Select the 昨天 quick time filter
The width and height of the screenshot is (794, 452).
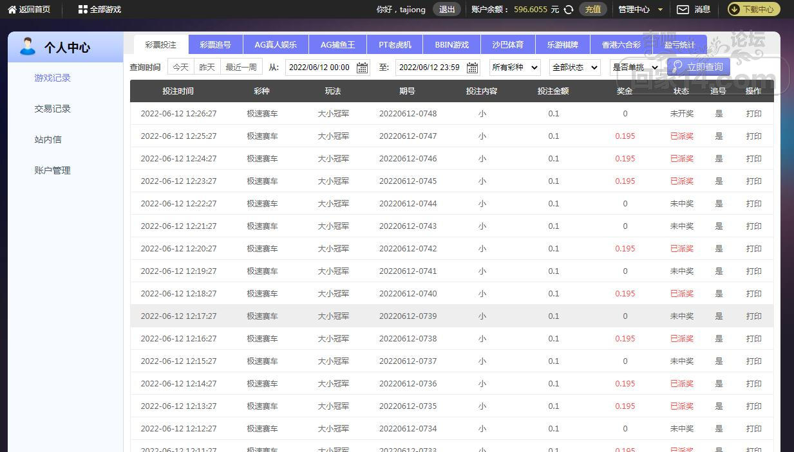tap(207, 67)
